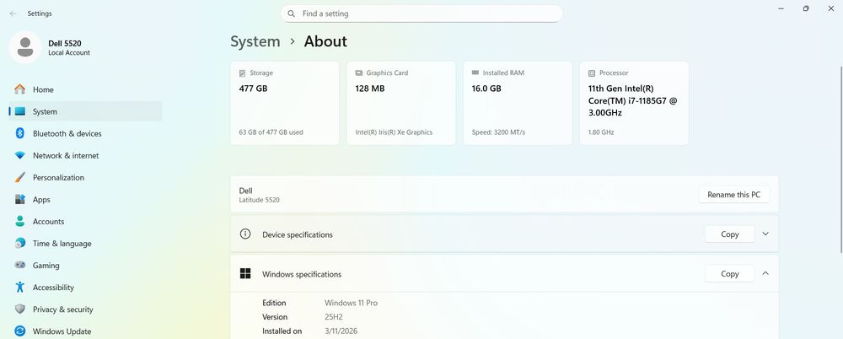Click the Windows Update sync icon

coord(19,331)
